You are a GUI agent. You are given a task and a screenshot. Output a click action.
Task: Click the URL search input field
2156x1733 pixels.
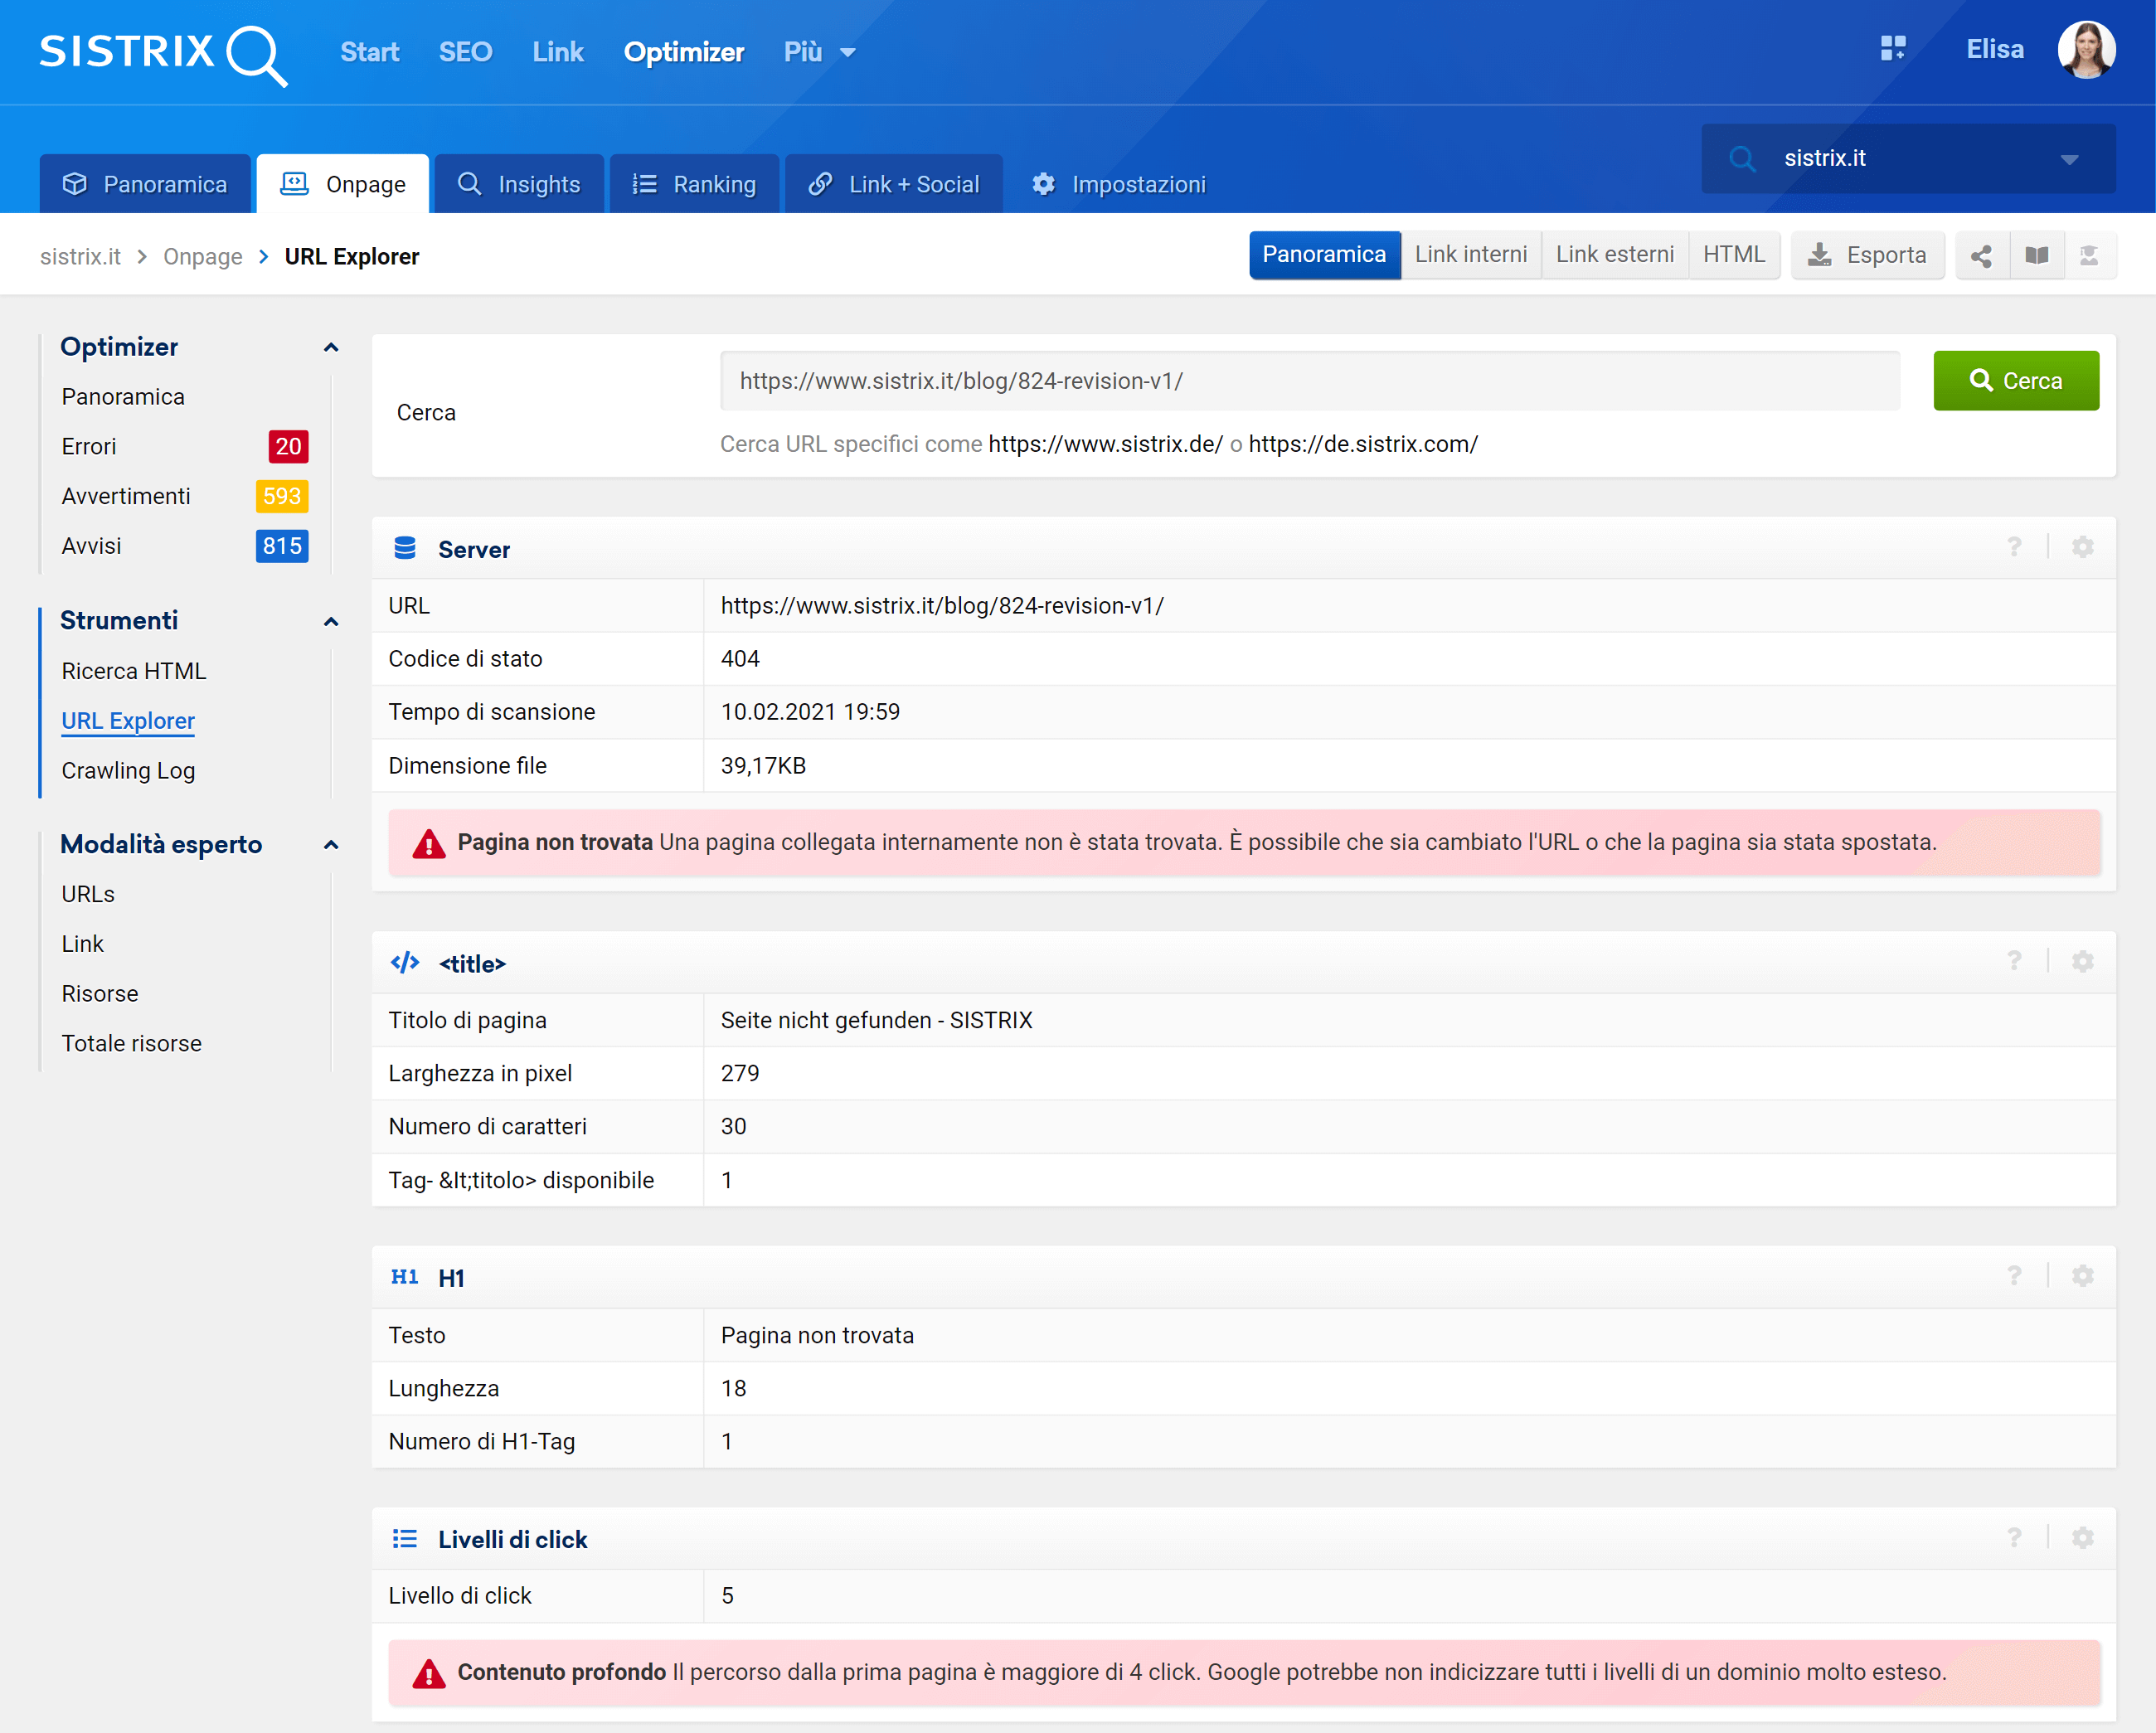[1309, 381]
